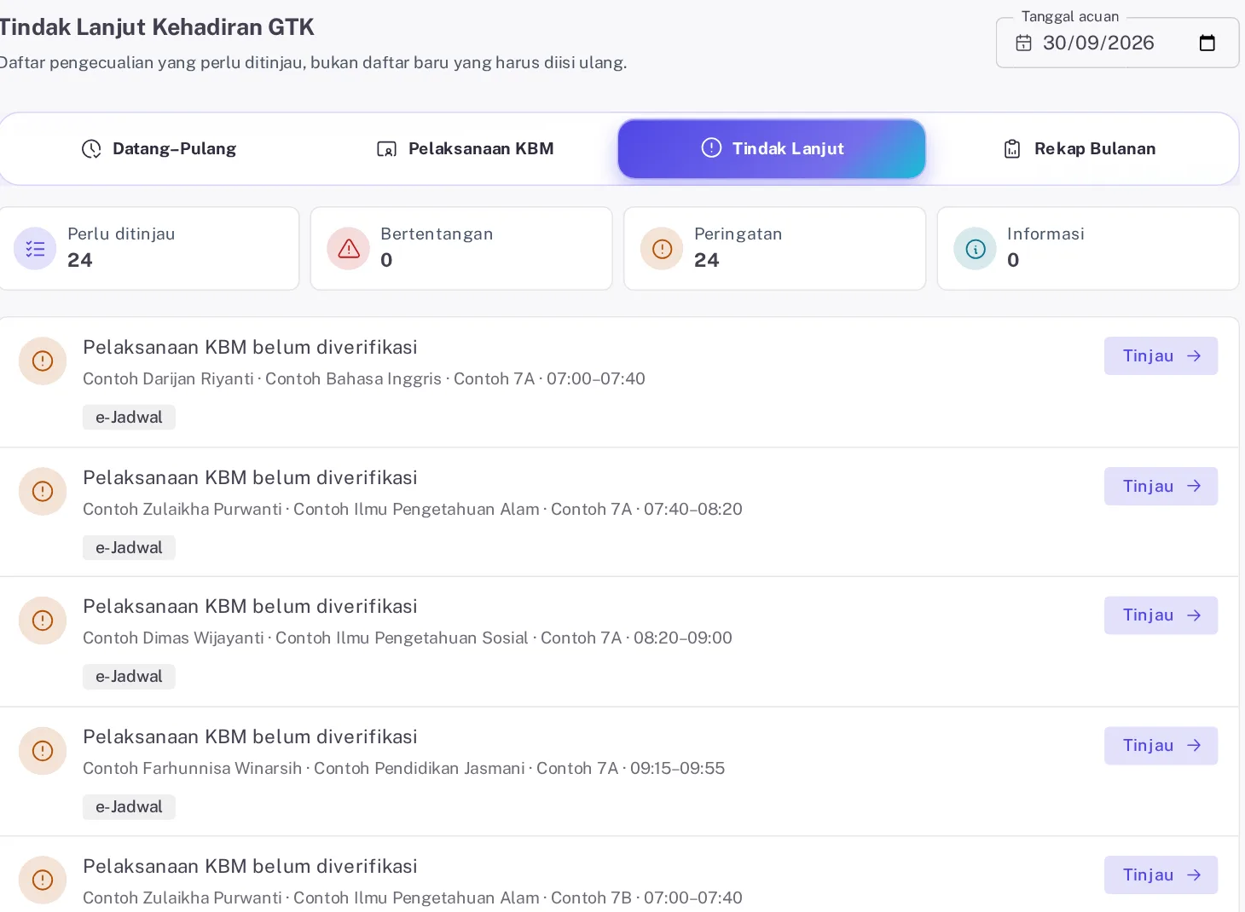This screenshot has width=1245, height=912.
Task: Click the clipboard icon on Rekap Bulanan tab
Action: click(1012, 149)
